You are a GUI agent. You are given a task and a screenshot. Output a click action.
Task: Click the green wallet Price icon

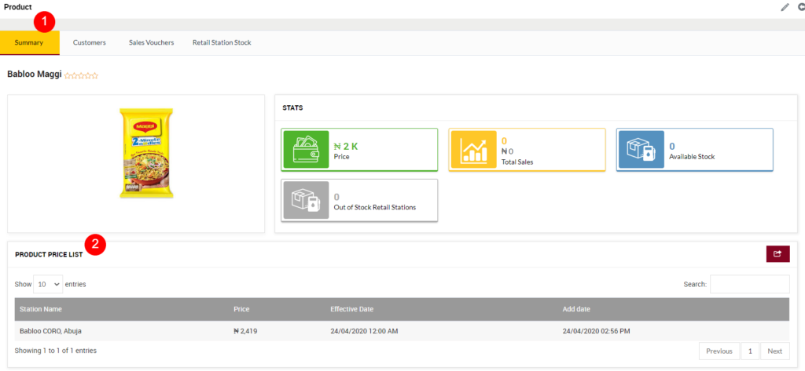pyautogui.click(x=305, y=150)
